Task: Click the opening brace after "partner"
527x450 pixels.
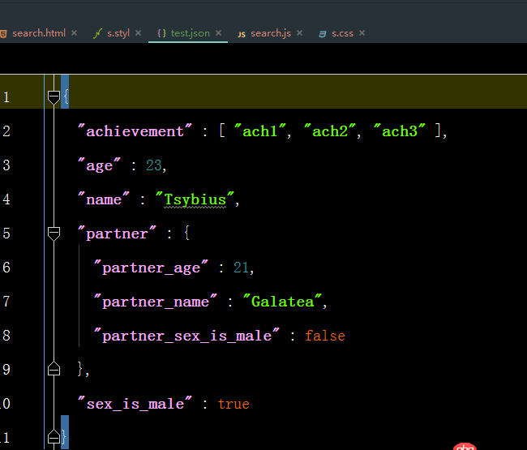Action: (186, 233)
